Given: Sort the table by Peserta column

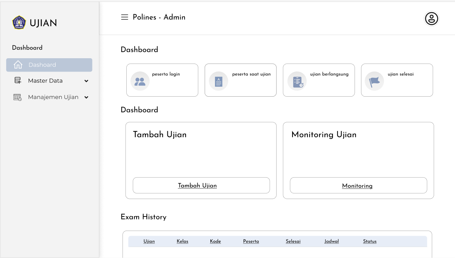Looking at the screenshot, I should [251, 241].
